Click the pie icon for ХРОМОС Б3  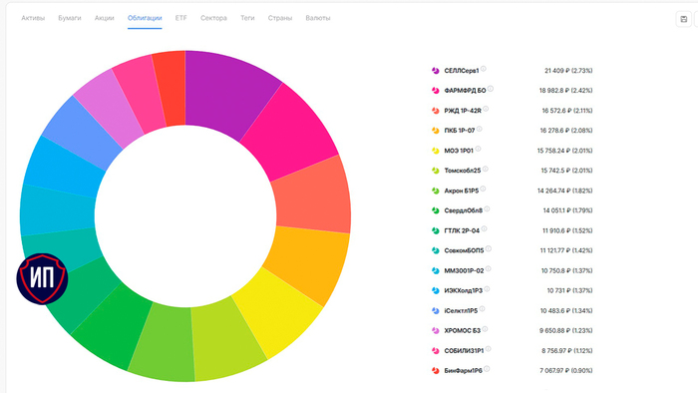click(x=436, y=331)
